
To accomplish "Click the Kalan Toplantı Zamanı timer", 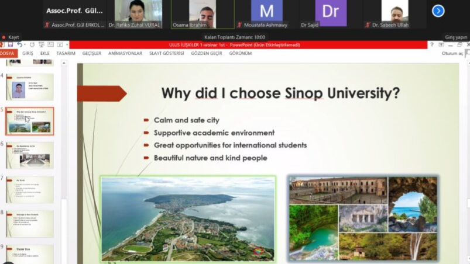I will [x=235, y=37].
